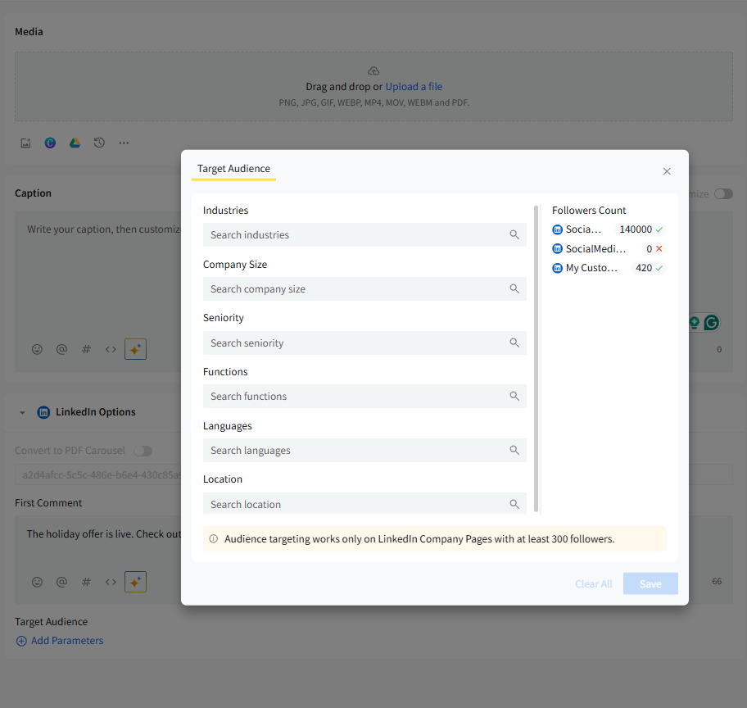The image size is (747, 708).
Task: Insert an emoji in First Comment toolbar
Action: coord(37,582)
